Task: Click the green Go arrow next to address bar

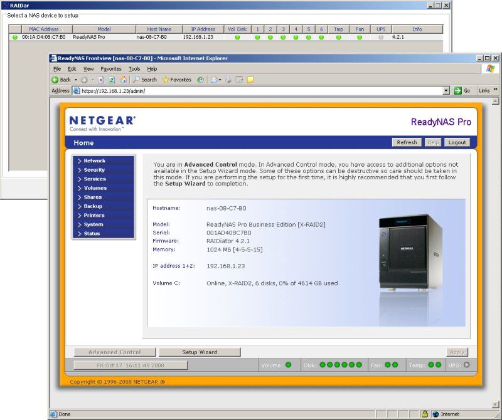Action: (x=457, y=90)
